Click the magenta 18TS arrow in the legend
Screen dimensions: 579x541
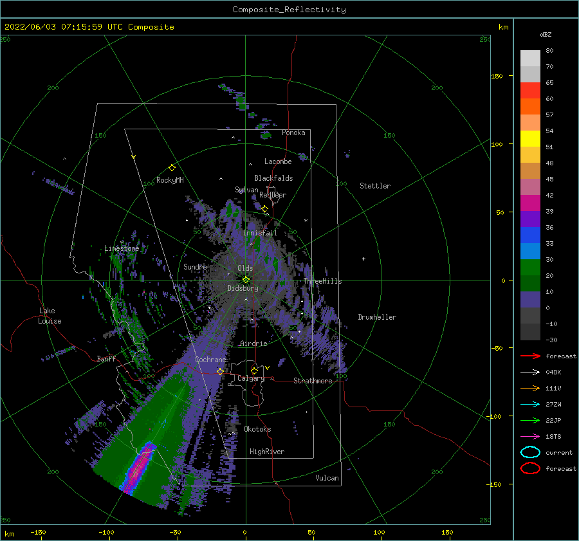pos(530,437)
